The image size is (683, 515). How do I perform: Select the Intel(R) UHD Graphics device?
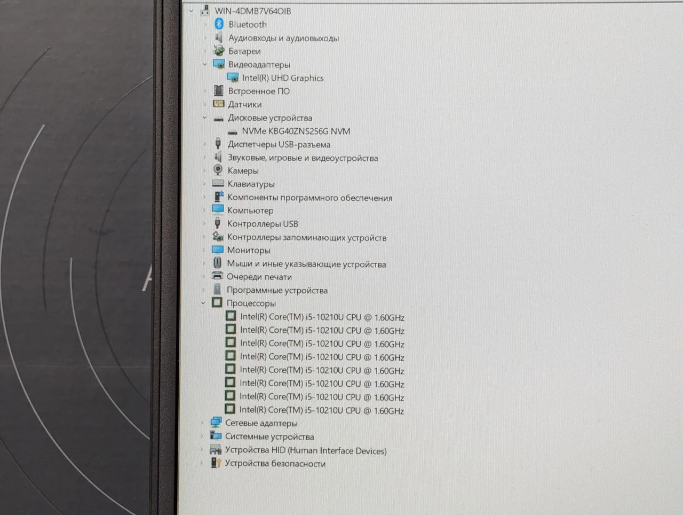(283, 78)
